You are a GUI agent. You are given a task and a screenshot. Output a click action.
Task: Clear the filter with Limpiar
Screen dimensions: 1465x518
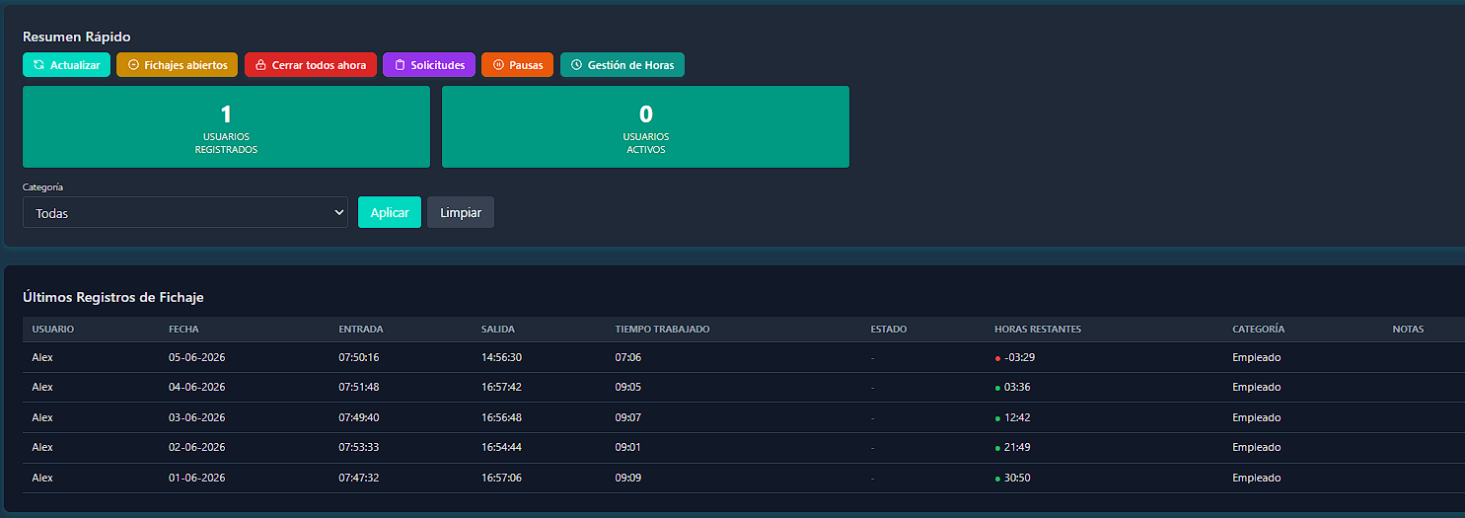point(461,212)
